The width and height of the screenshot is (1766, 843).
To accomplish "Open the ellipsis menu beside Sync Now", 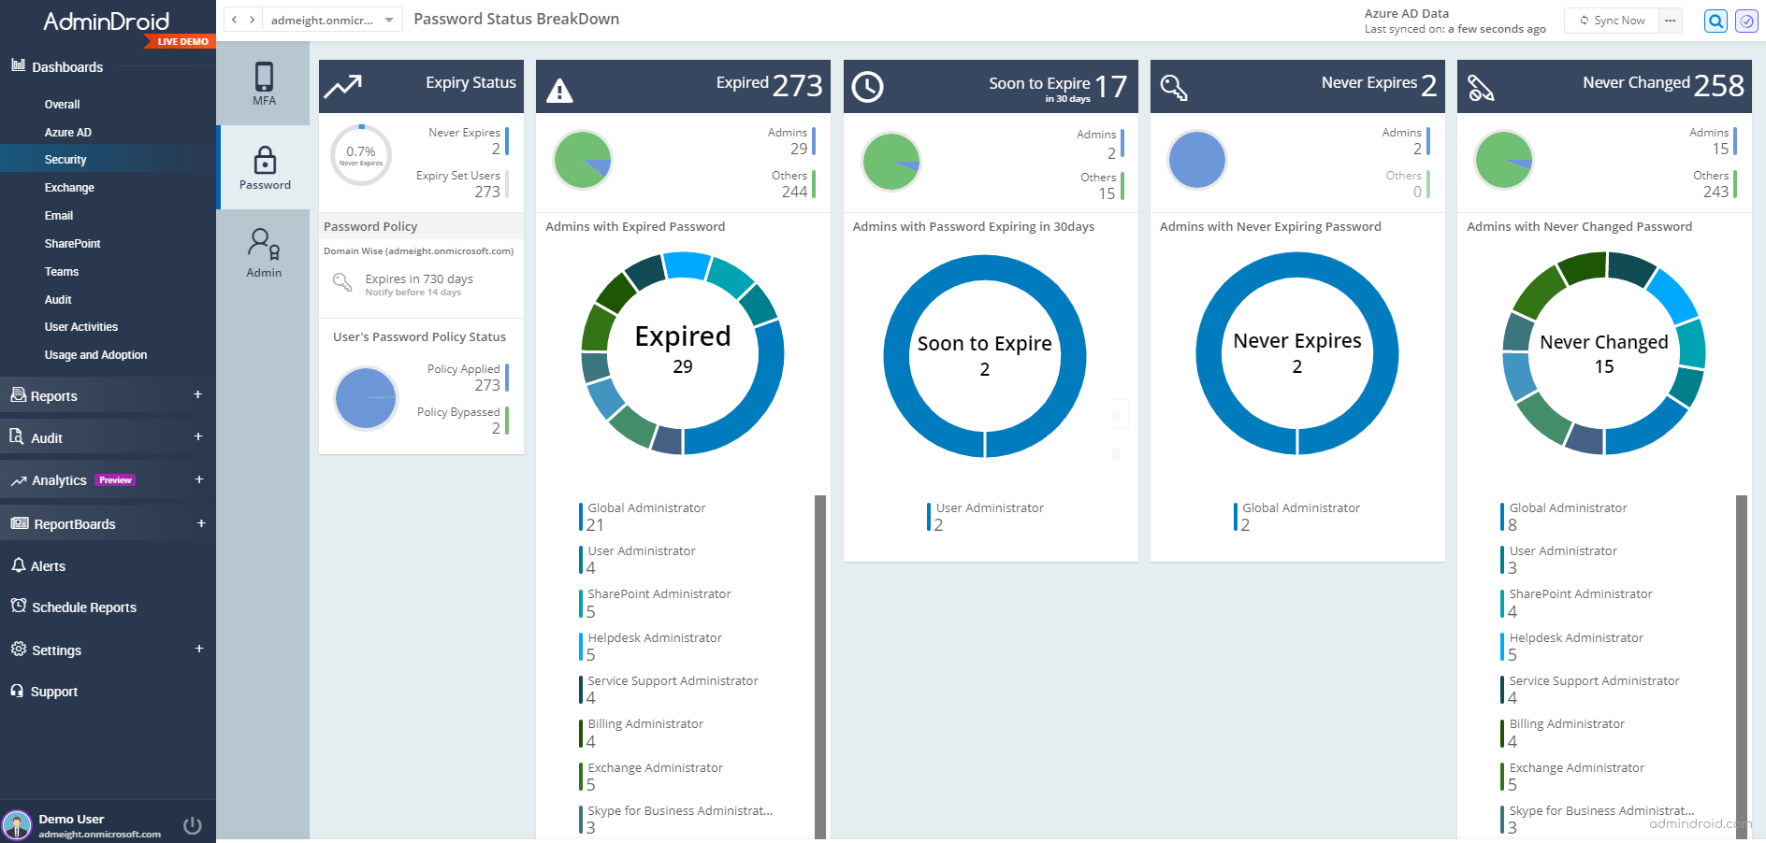I will click(x=1671, y=20).
